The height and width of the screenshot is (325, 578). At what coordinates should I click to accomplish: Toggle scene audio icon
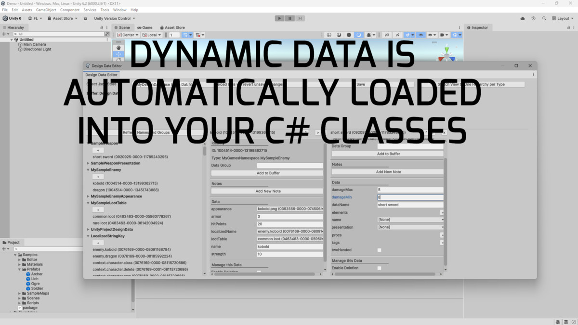pyautogui.click(x=397, y=35)
